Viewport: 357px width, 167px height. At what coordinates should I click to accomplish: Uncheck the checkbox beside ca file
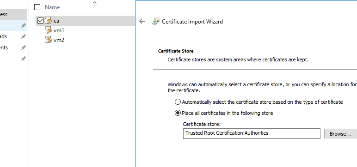coord(40,21)
